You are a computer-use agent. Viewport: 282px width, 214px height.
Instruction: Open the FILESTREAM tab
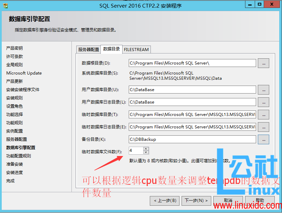[x=136, y=49]
